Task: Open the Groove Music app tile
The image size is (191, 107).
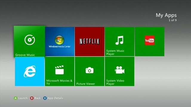Action: [x=29, y=41]
